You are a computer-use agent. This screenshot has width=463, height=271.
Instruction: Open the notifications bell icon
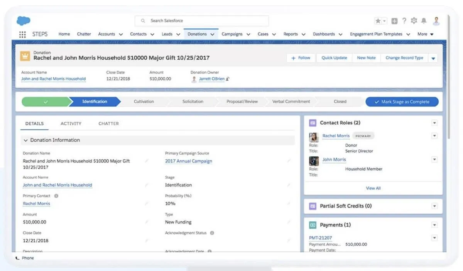pyautogui.click(x=424, y=21)
